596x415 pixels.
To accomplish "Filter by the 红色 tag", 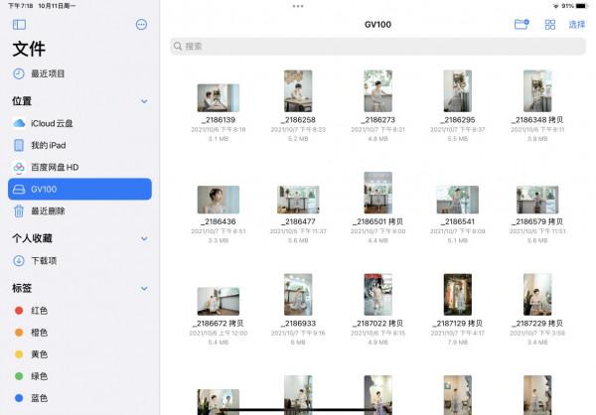I will 39,311.
